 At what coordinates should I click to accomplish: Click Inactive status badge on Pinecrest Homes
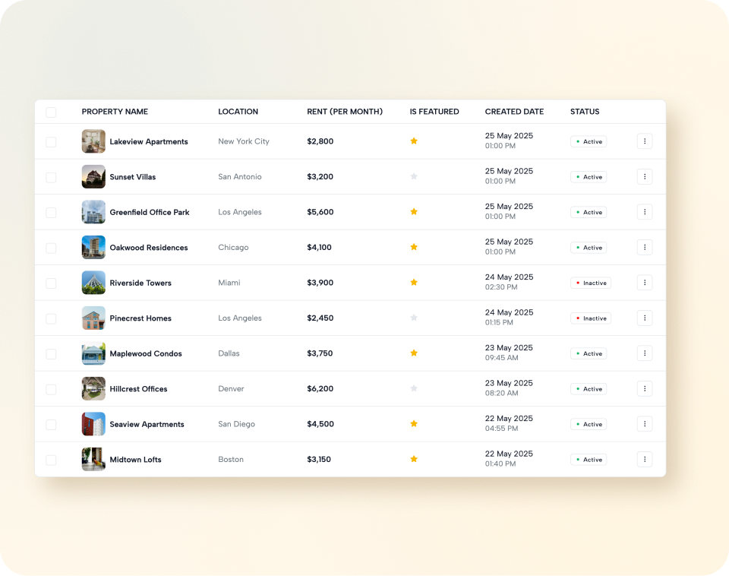coord(591,318)
